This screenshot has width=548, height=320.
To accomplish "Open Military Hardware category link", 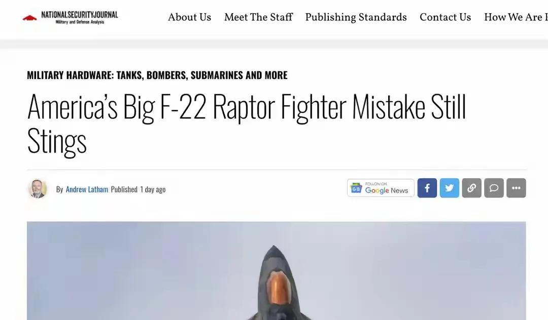I will coord(157,75).
